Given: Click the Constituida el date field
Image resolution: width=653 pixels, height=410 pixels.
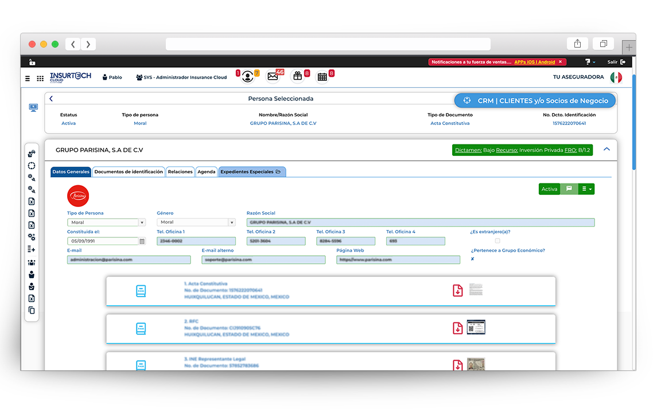Looking at the screenshot, I should coord(103,241).
